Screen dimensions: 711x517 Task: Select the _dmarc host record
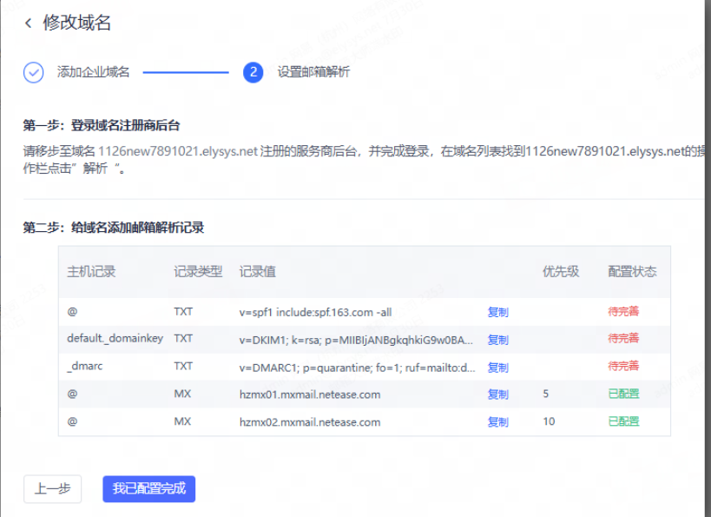[x=85, y=367]
